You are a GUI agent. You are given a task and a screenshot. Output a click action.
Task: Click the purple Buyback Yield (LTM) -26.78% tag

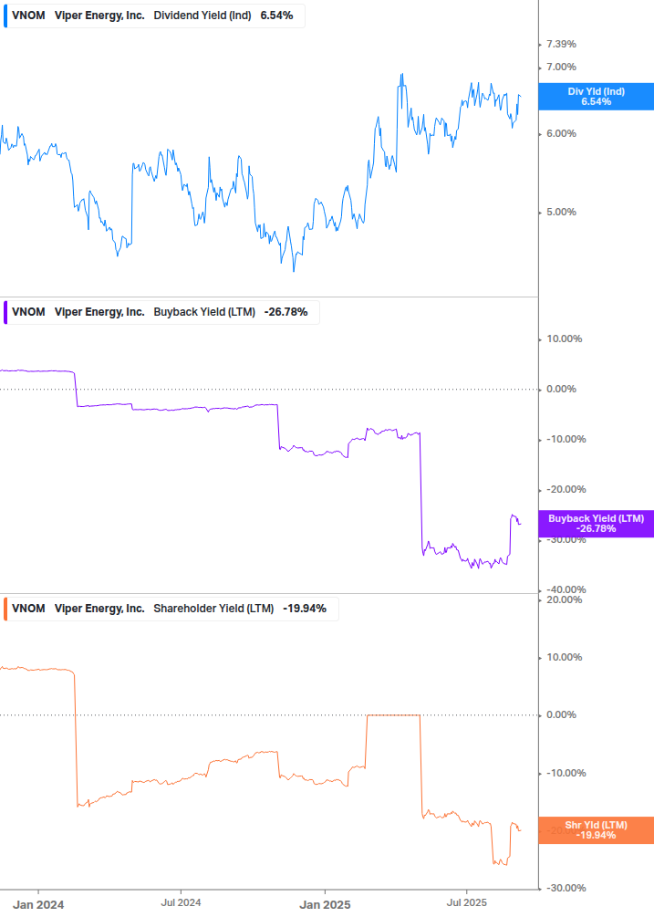coord(597,524)
